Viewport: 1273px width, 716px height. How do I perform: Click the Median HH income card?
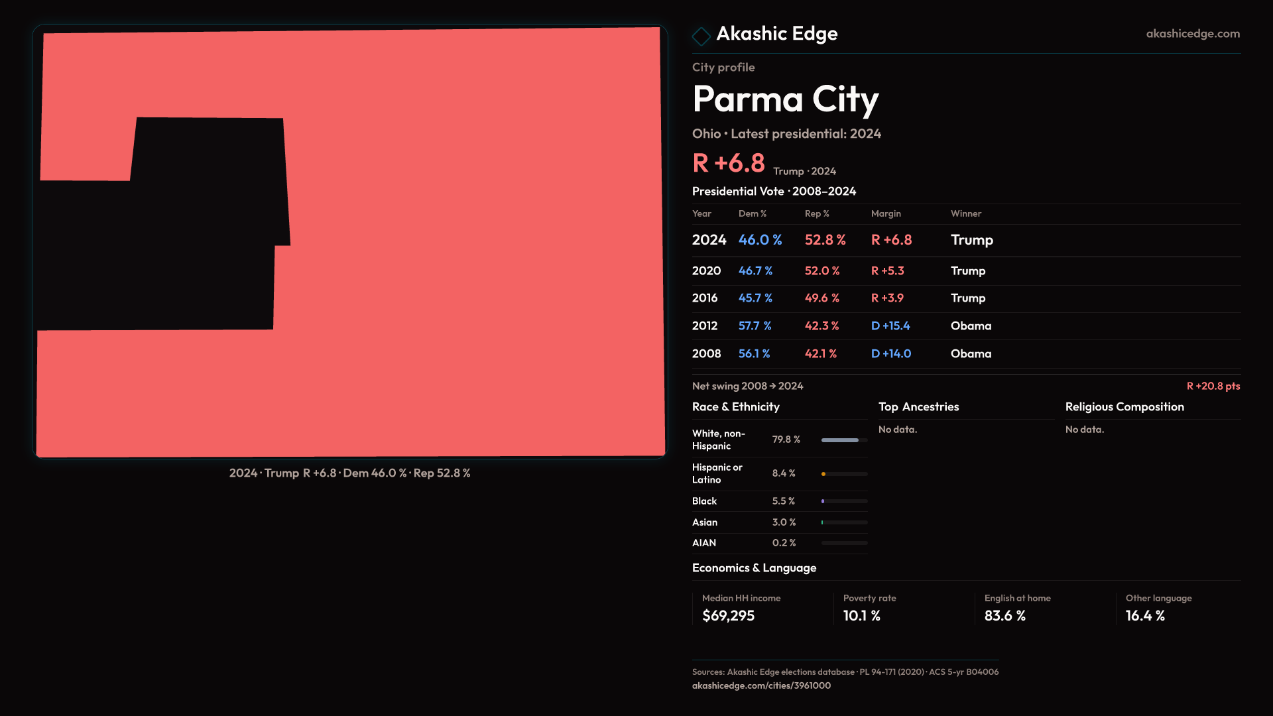coord(741,607)
